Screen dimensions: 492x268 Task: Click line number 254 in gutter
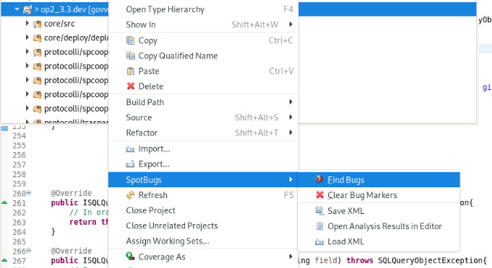(19, 136)
